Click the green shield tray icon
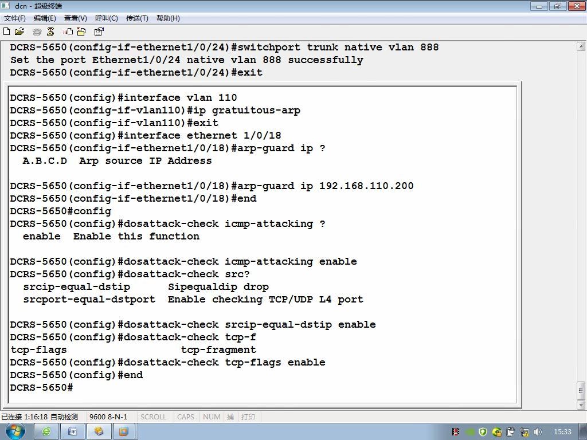The image size is (587, 440). [x=483, y=432]
